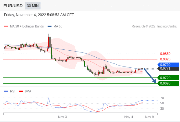Screen dimensions: 180x122
Task: Select the green 0.9690 support tag
Action: pyautogui.click(x=168, y=83)
